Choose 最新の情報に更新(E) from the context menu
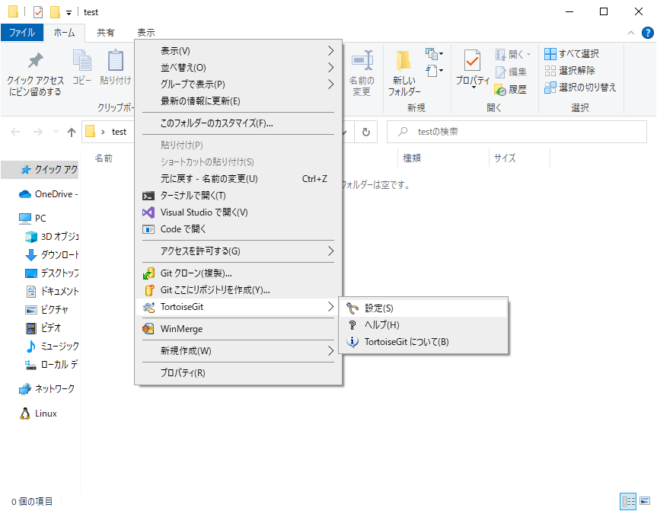The image size is (657, 511). pos(198,101)
